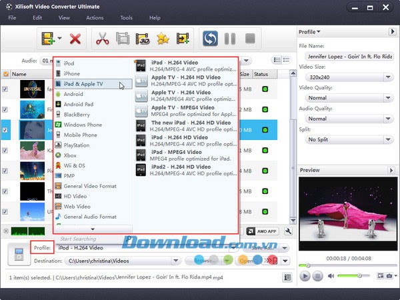Click the Start Searching field
Viewport: 400px width, 300px height.
click(89, 239)
